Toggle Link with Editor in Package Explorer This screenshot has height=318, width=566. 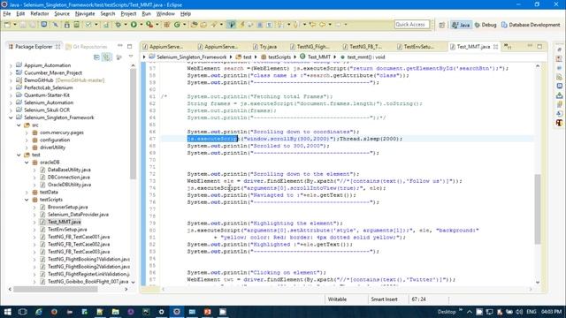click(x=106, y=57)
